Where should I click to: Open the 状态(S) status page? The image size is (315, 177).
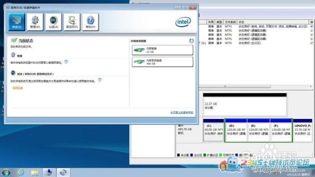17,22
